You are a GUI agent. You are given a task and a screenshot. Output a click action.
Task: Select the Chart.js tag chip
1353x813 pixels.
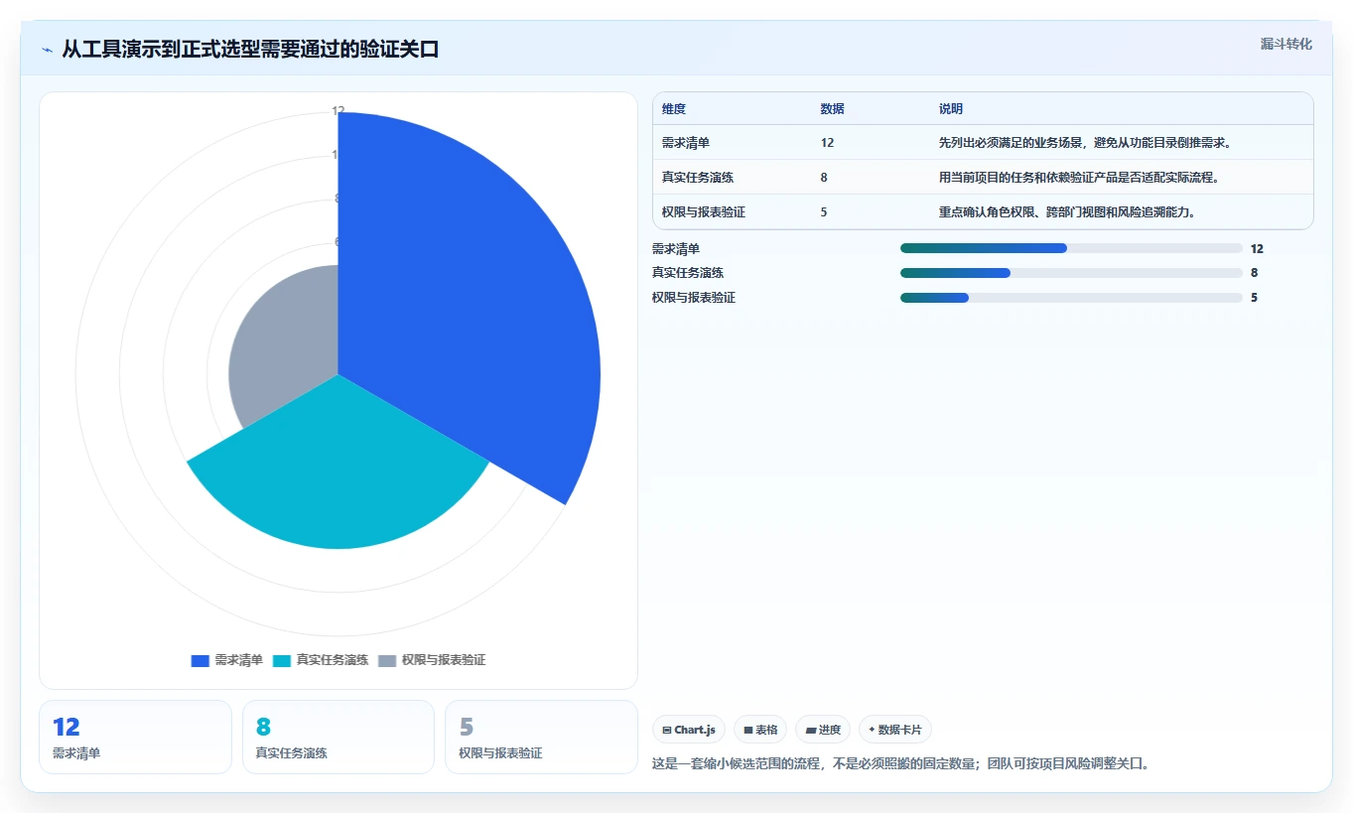(x=689, y=730)
